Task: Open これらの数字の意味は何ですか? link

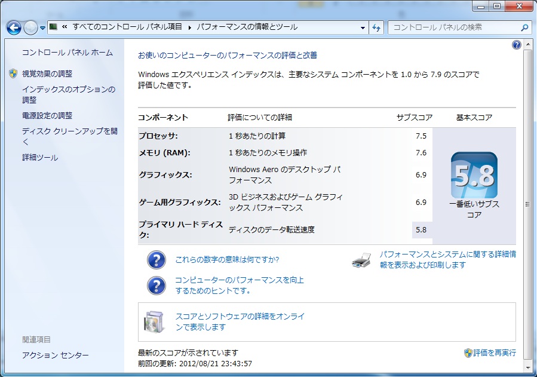Action: click(227, 259)
